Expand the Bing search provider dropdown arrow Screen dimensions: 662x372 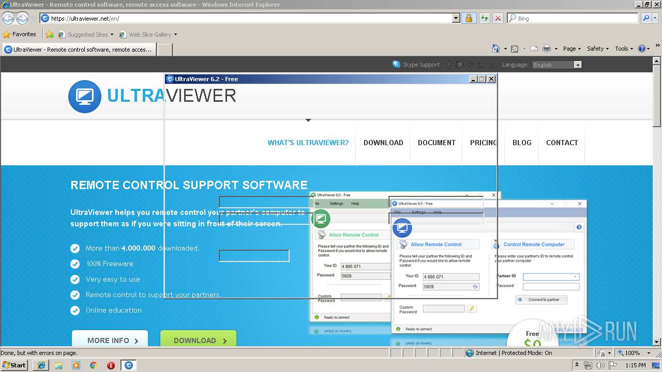[x=655, y=18]
